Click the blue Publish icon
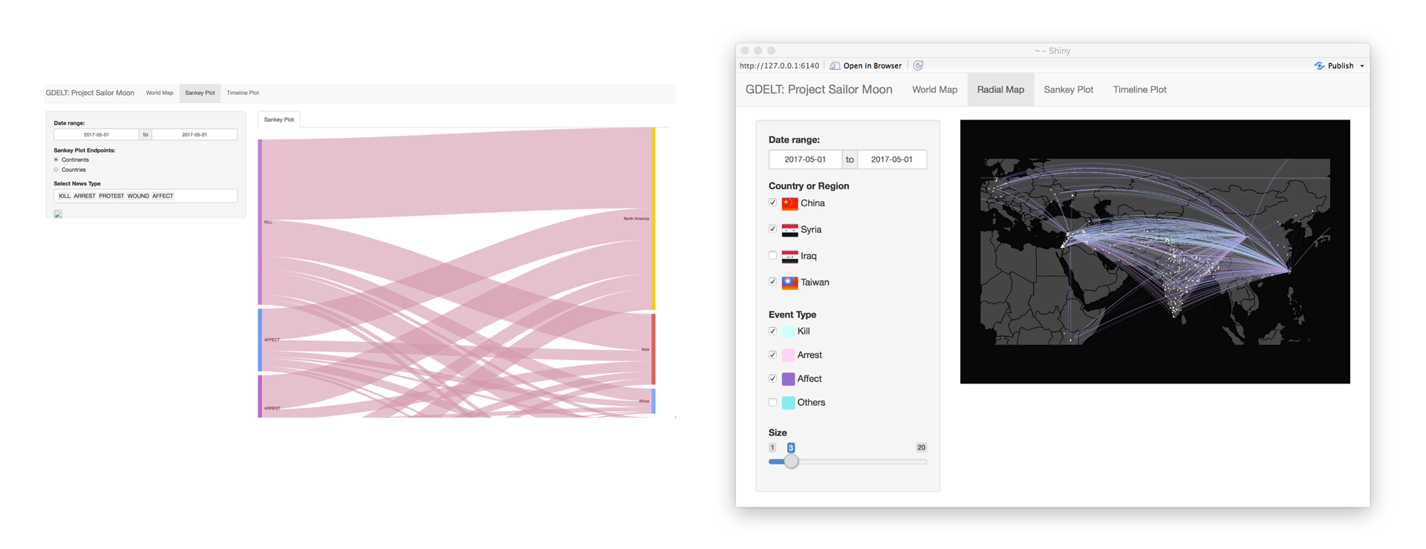1426x549 pixels. pyautogui.click(x=1319, y=65)
